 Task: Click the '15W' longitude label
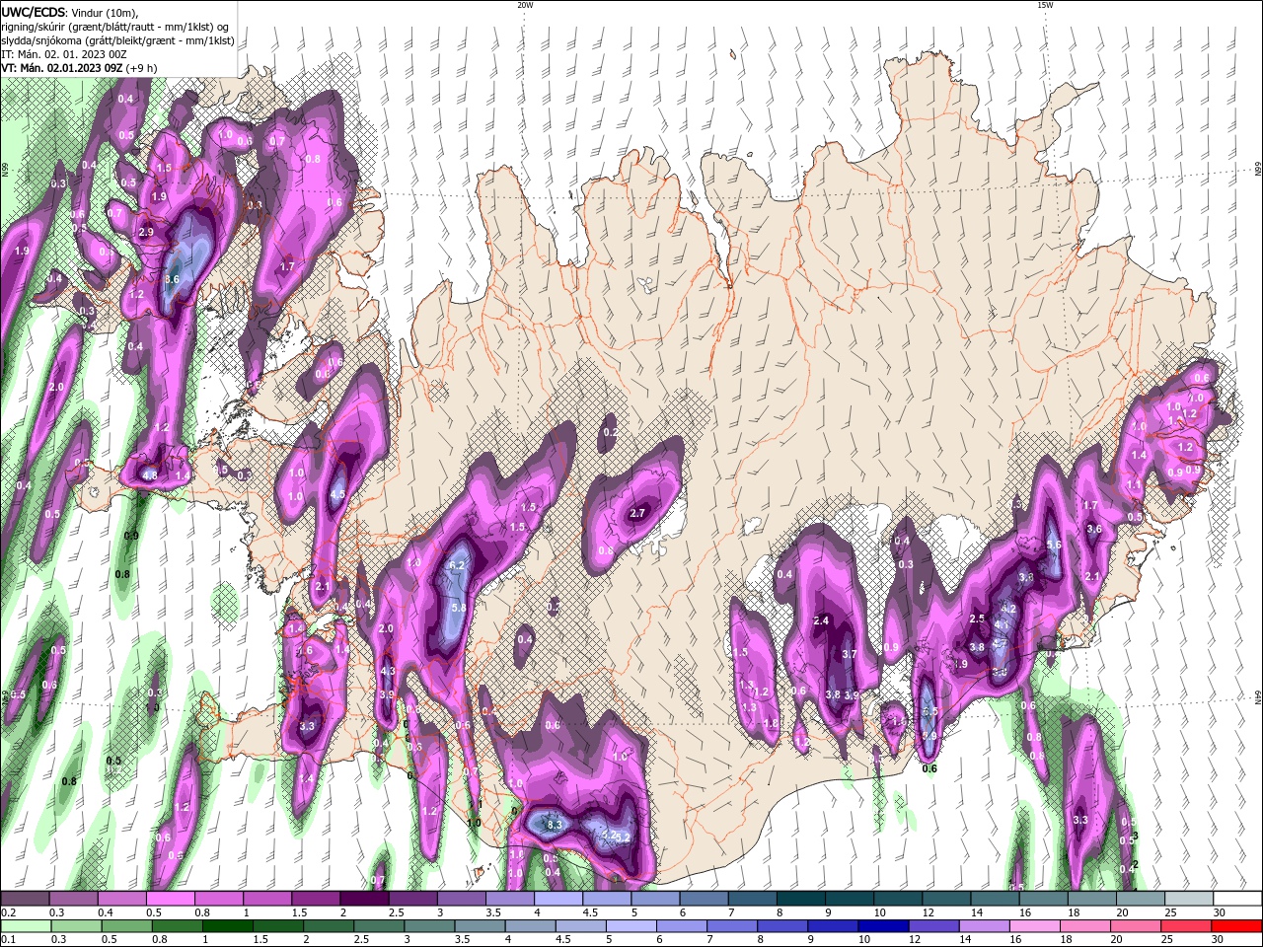point(1044,5)
